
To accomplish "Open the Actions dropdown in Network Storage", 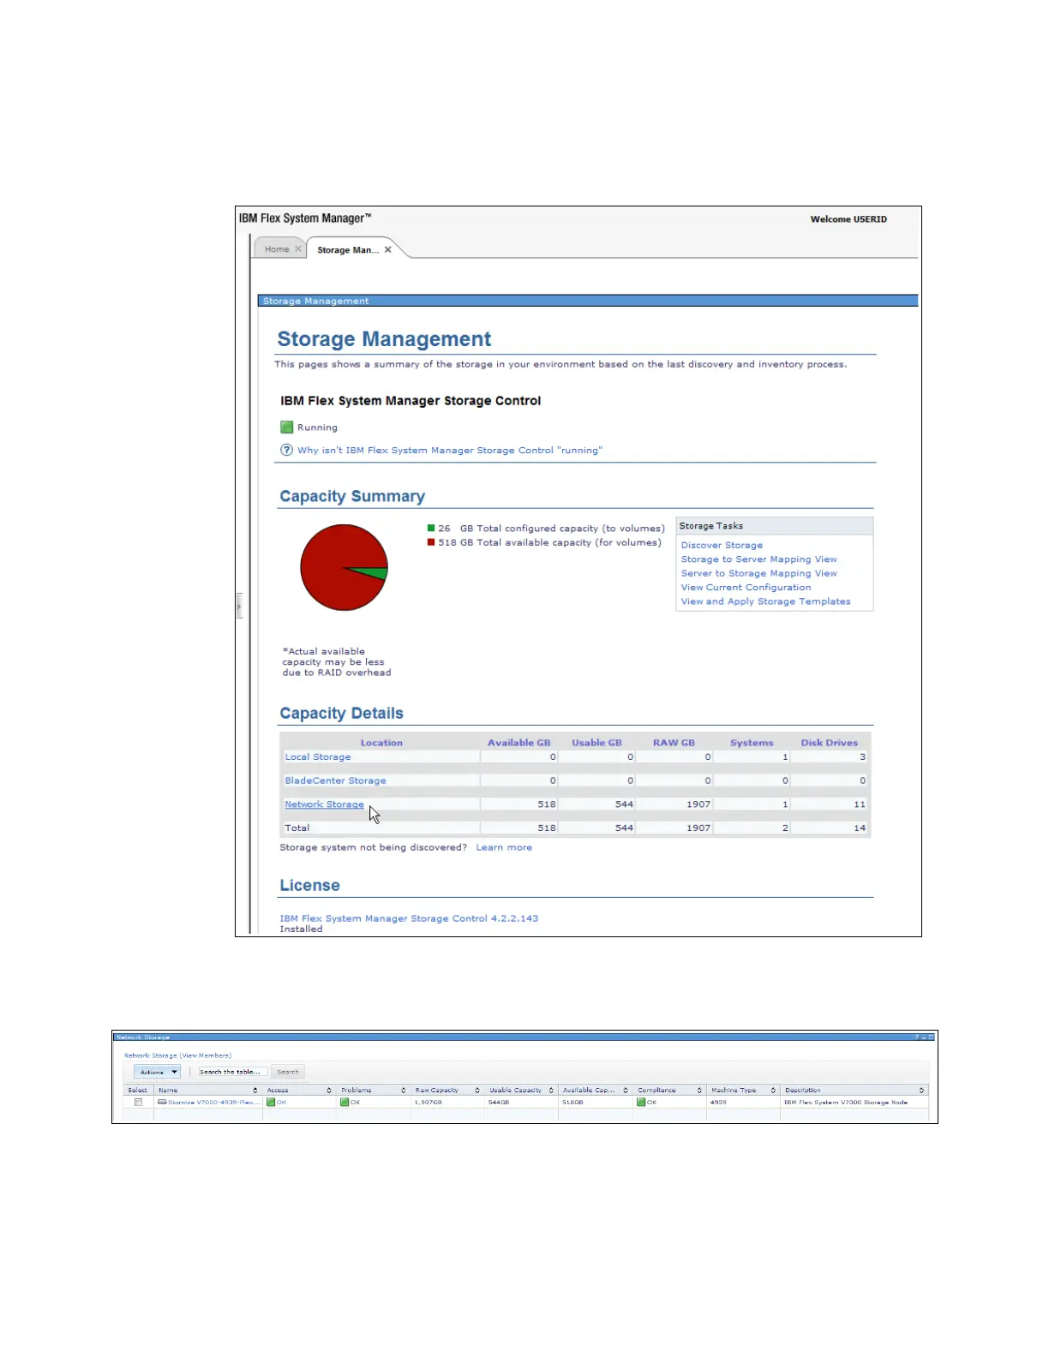I will (x=158, y=1072).
